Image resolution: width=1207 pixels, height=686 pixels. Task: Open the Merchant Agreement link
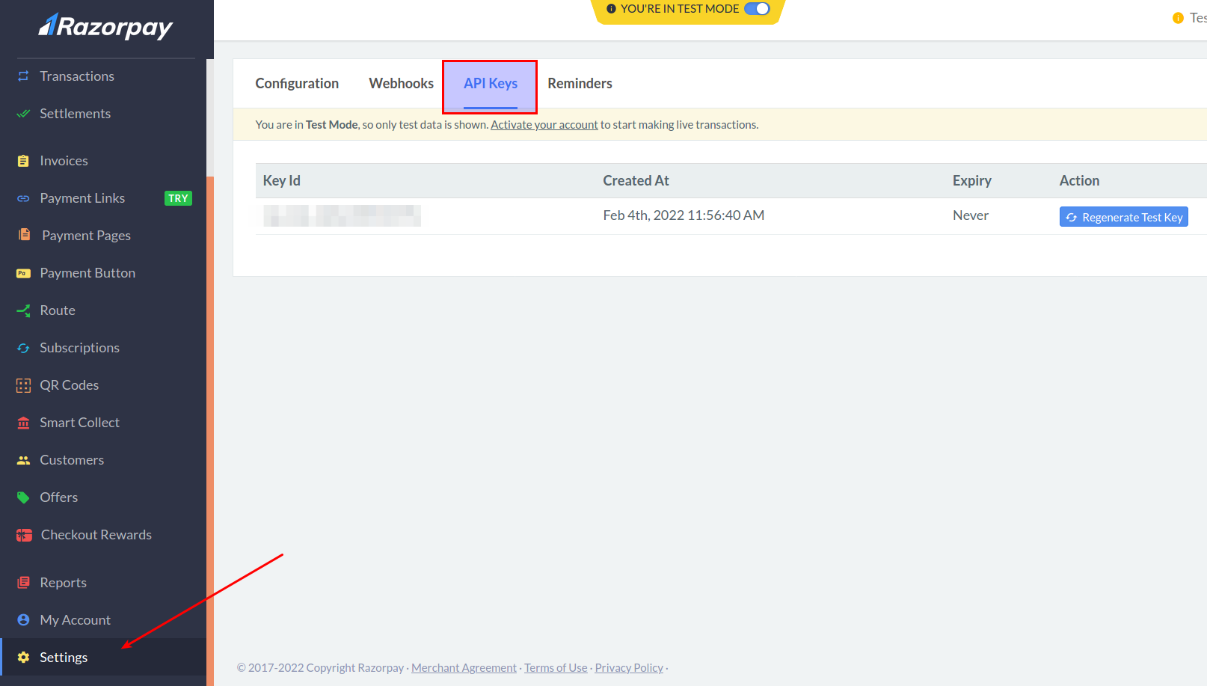[x=464, y=668]
